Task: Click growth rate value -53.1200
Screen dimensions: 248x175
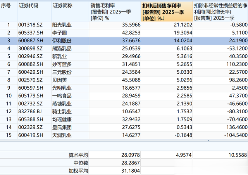Action: pyautogui.click(x=237, y=49)
